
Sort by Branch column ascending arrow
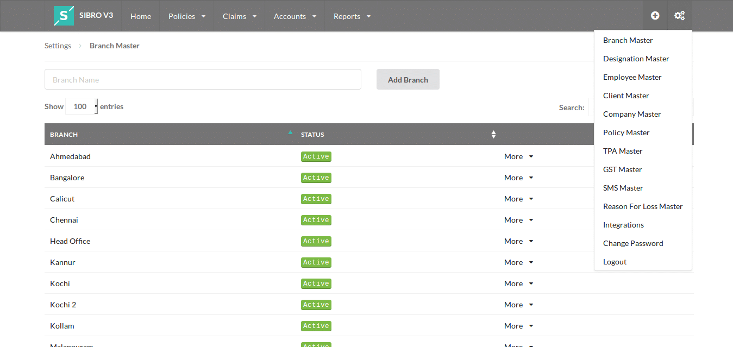point(290,132)
